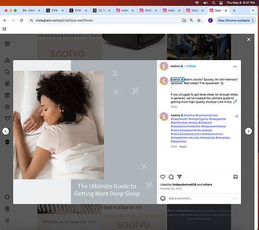The image size is (259, 230).
Task: Click the browser back arrow
Action: 5,20
